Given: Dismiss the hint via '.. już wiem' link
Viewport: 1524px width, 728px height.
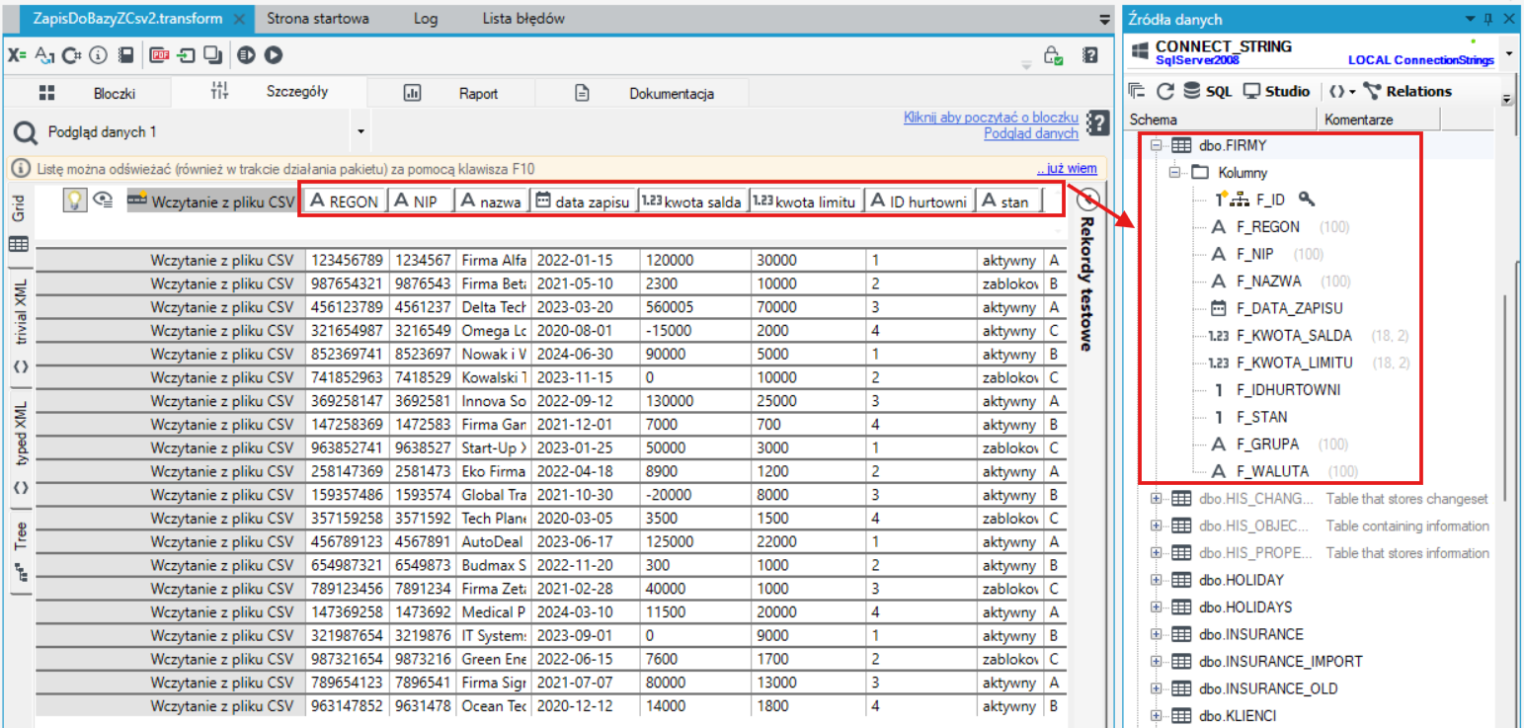Looking at the screenshot, I should tap(1067, 169).
